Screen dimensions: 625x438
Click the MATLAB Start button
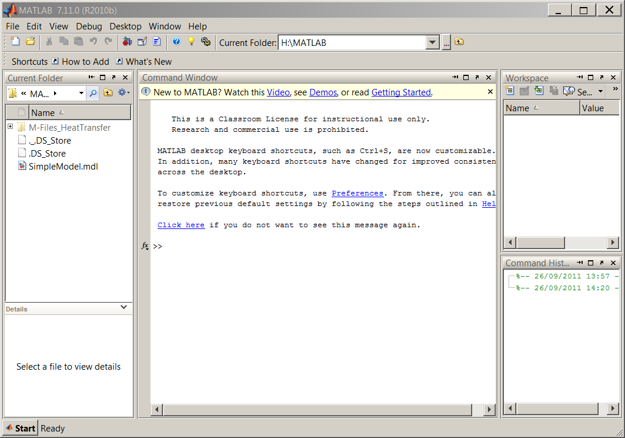pos(21,429)
